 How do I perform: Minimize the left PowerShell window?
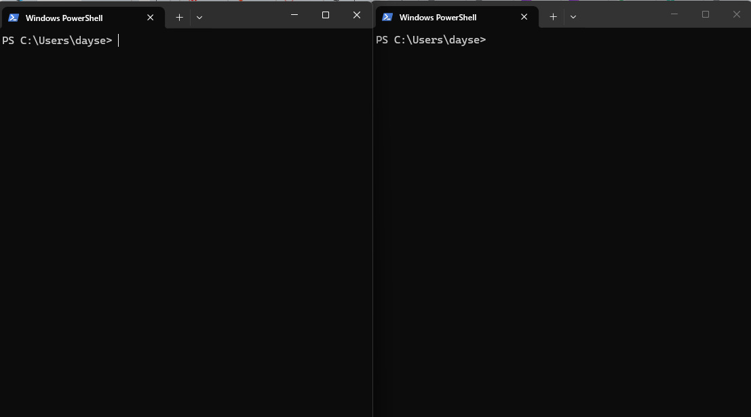(x=294, y=15)
